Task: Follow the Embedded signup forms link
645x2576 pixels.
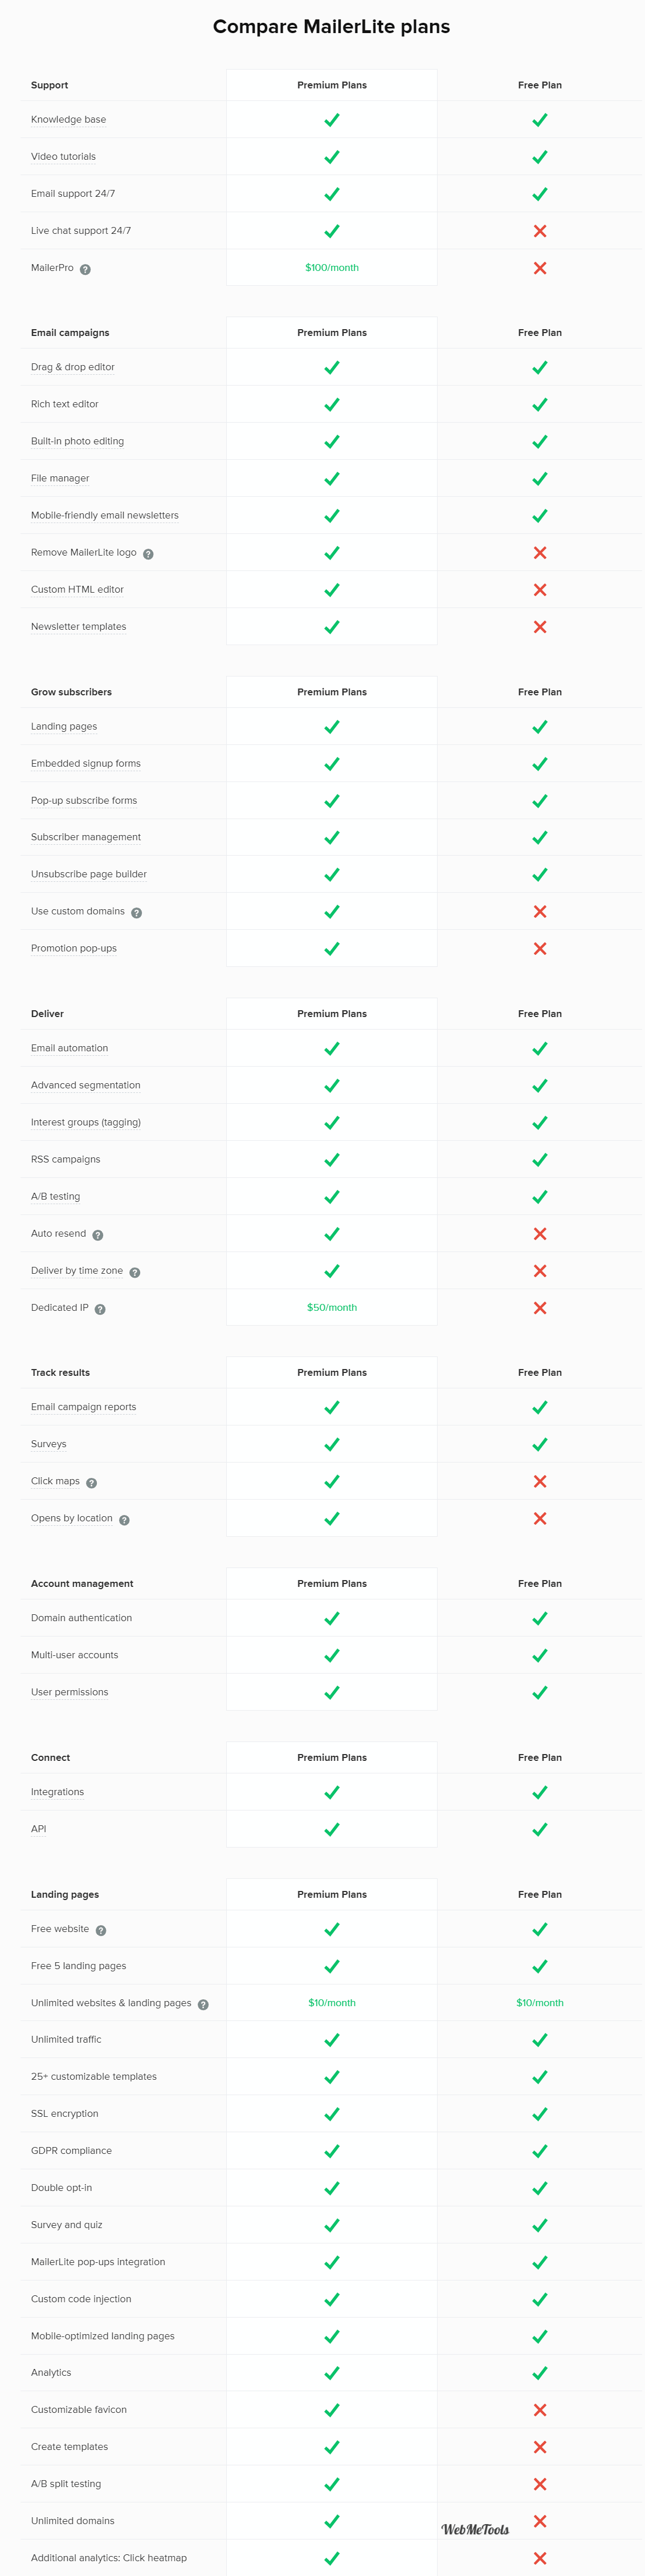Action: click(x=86, y=764)
